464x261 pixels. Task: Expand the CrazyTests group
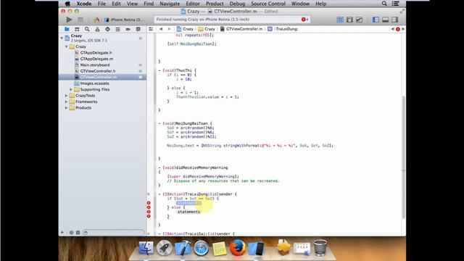click(66, 96)
